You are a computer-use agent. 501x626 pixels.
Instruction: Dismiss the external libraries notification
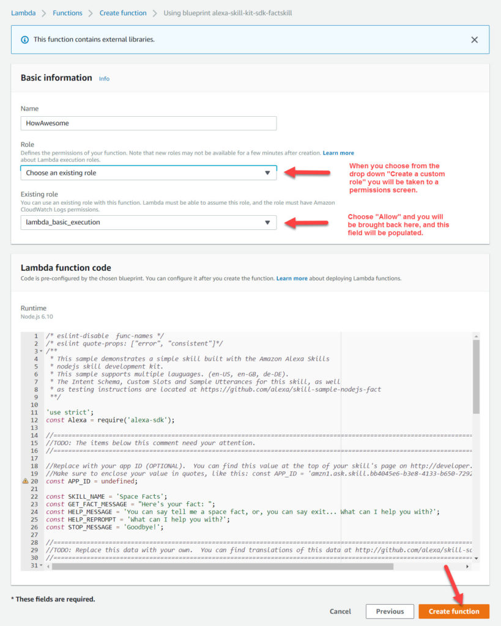474,39
